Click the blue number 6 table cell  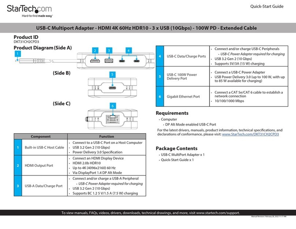pos(160,97)
